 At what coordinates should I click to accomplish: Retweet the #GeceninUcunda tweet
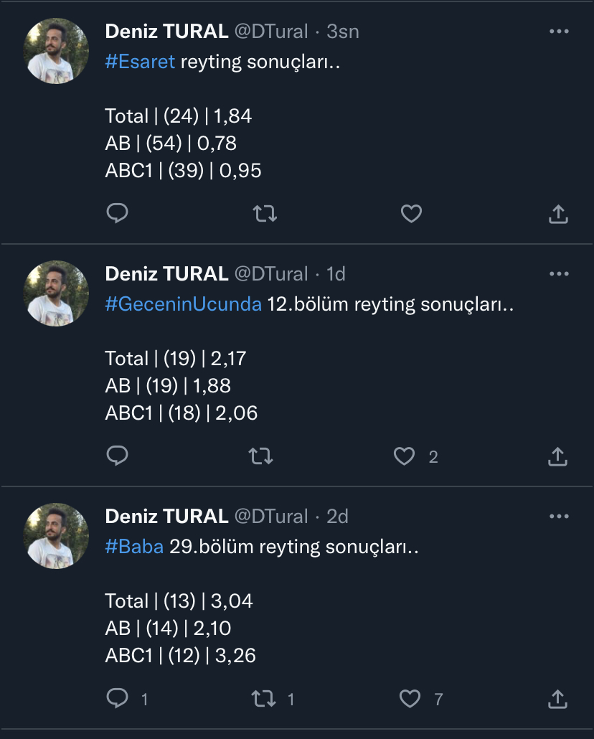point(261,456)
